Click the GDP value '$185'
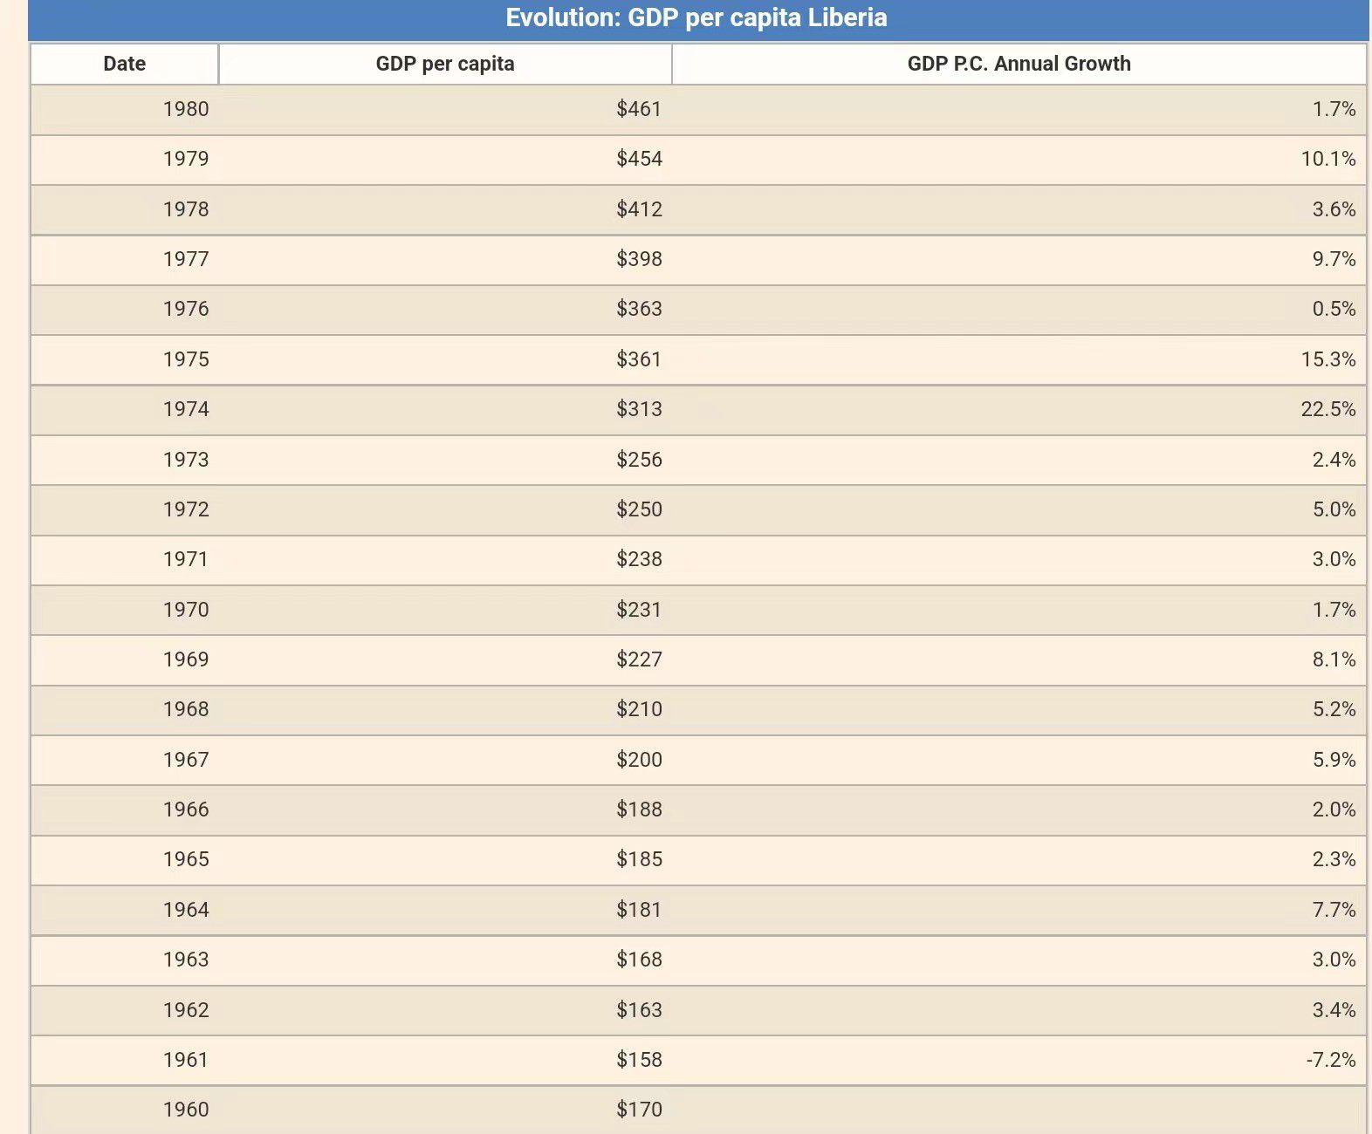This screenshot has height=1134, width=1372. (639, 859)
